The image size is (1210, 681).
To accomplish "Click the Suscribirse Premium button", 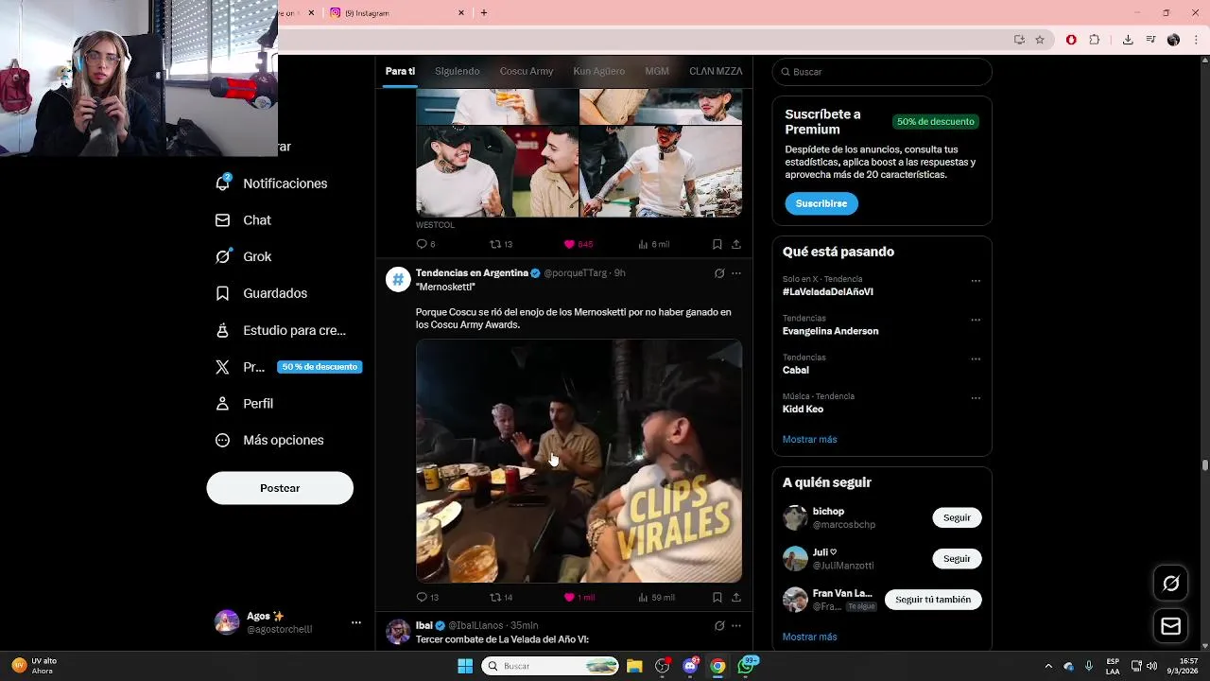I will click(x=821, y=203).
